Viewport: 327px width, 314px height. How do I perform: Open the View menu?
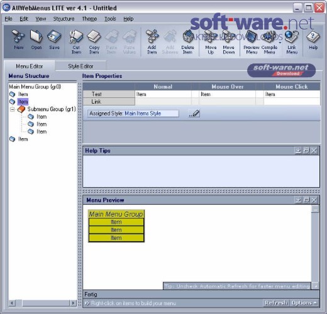41,19
